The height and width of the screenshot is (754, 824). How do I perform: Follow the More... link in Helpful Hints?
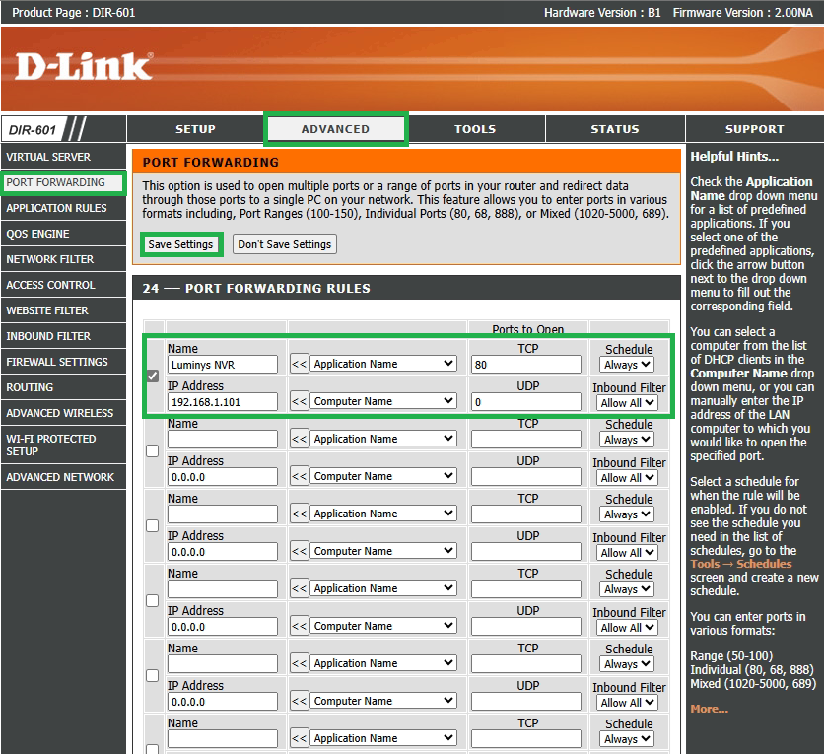[709, 709]
